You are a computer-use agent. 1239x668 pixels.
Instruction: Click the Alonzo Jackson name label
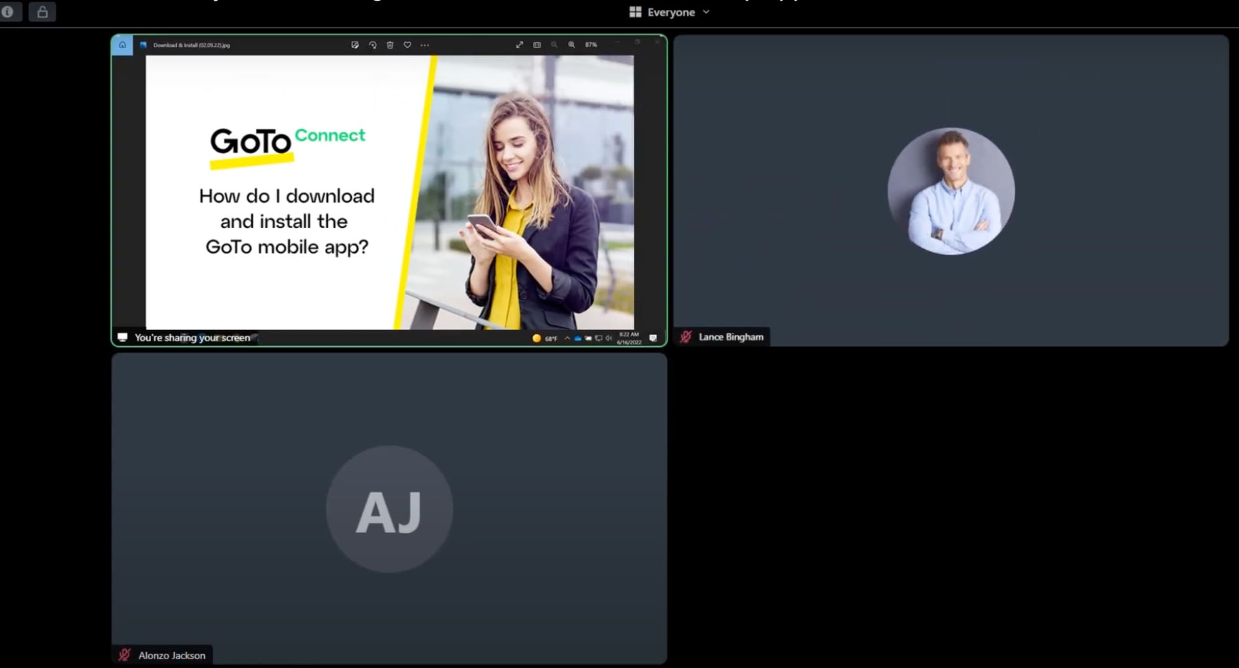tap(172, 655)
